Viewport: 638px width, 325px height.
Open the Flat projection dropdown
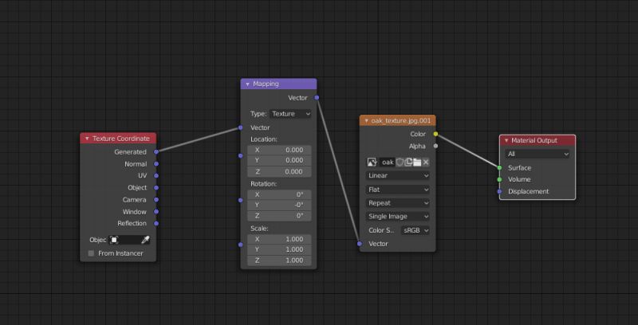coord(398,190)
